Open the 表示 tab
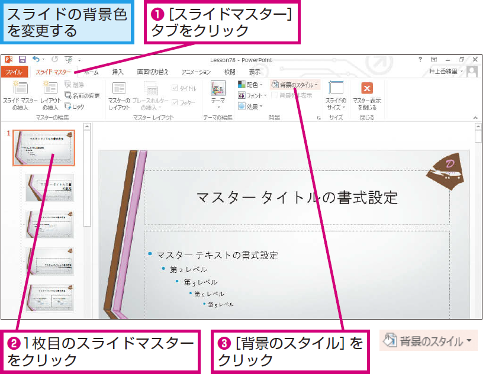This screenshot has width=502, height=374. [255, 72]
